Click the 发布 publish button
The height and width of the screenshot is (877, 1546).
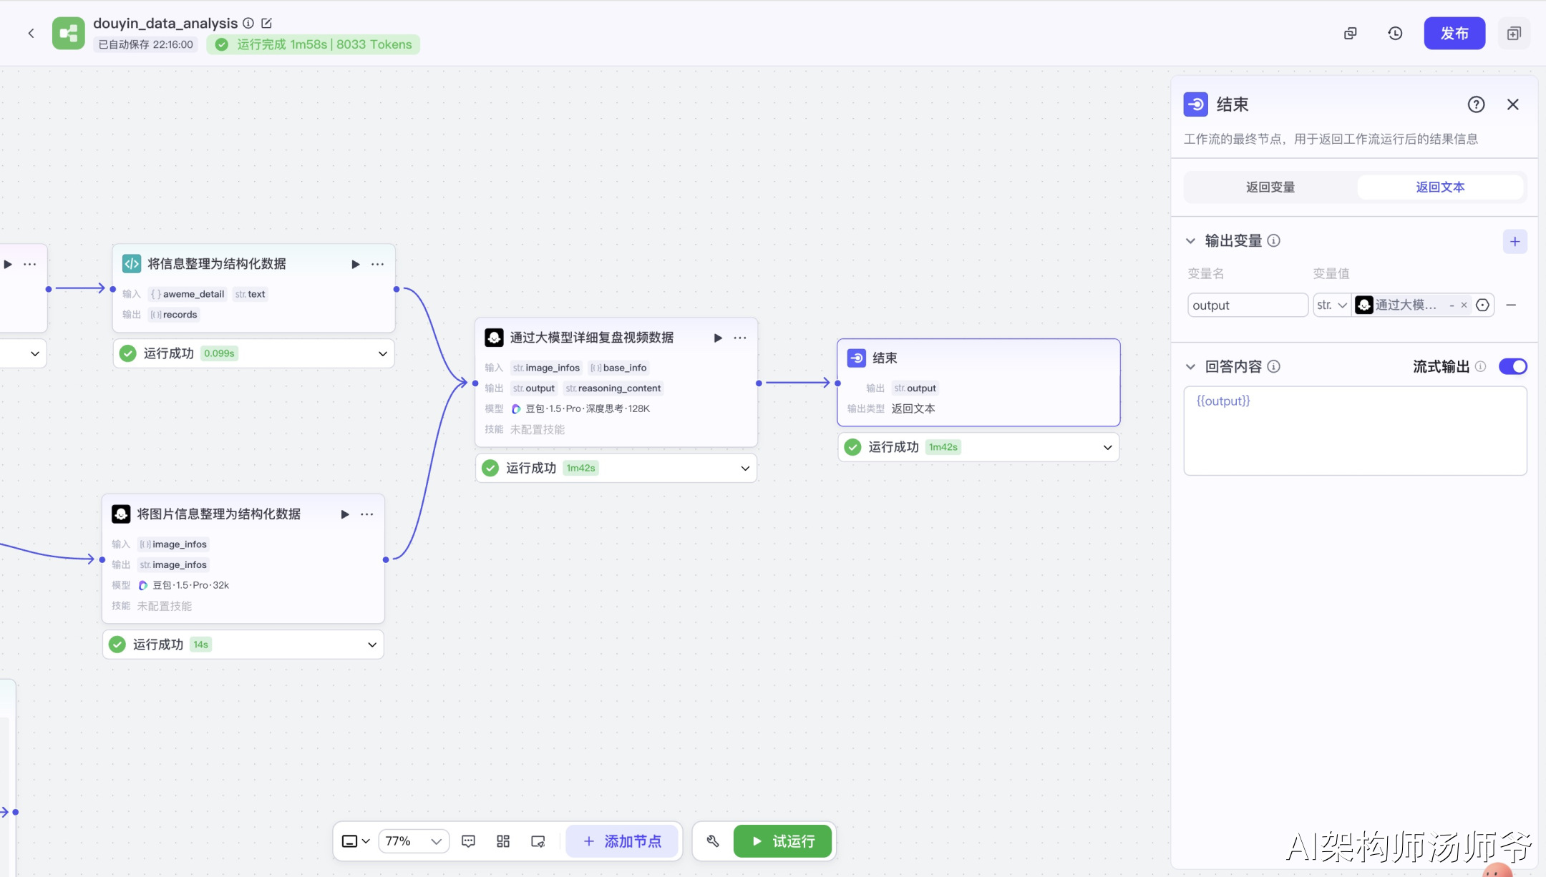pos(1454,34)
